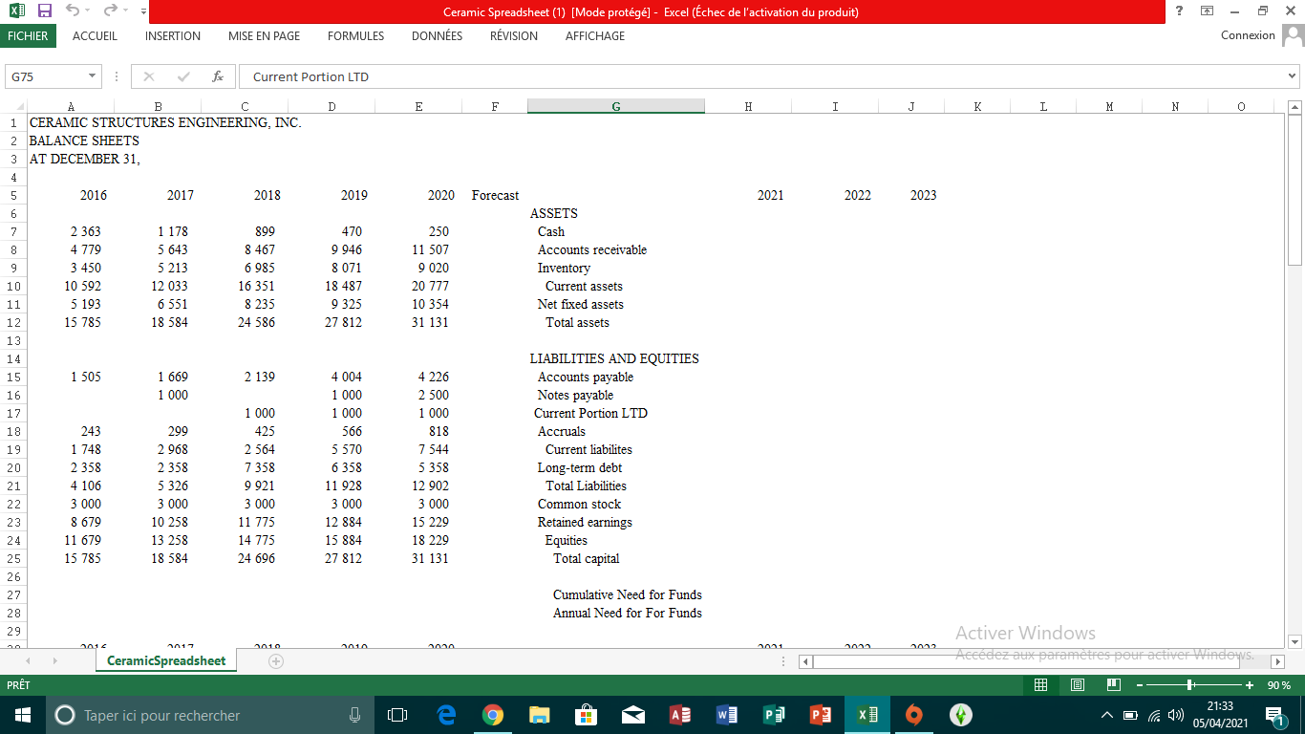
Task: Click next sheet navigation arrow
Action: (x=54, y=660)
